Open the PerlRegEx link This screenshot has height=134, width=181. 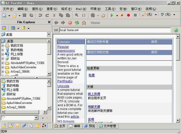[x=65, y=81]
